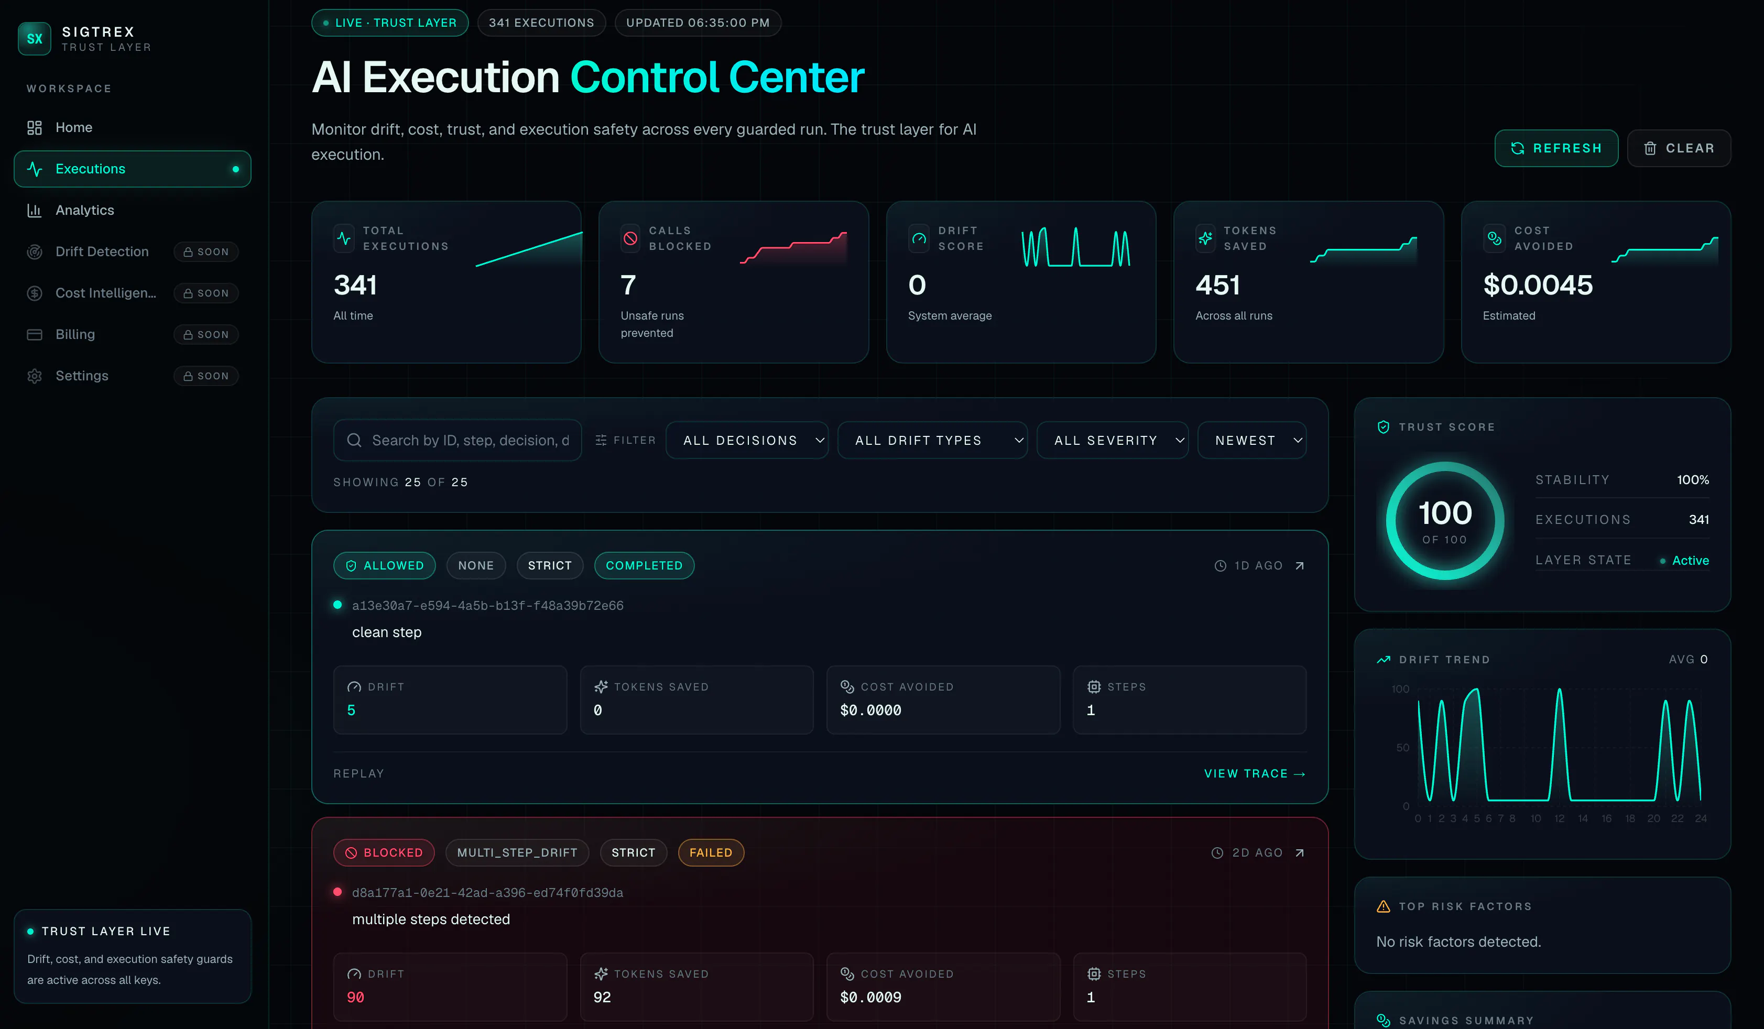Click the Top Risk Factors warning icon

pos(1383,906)
